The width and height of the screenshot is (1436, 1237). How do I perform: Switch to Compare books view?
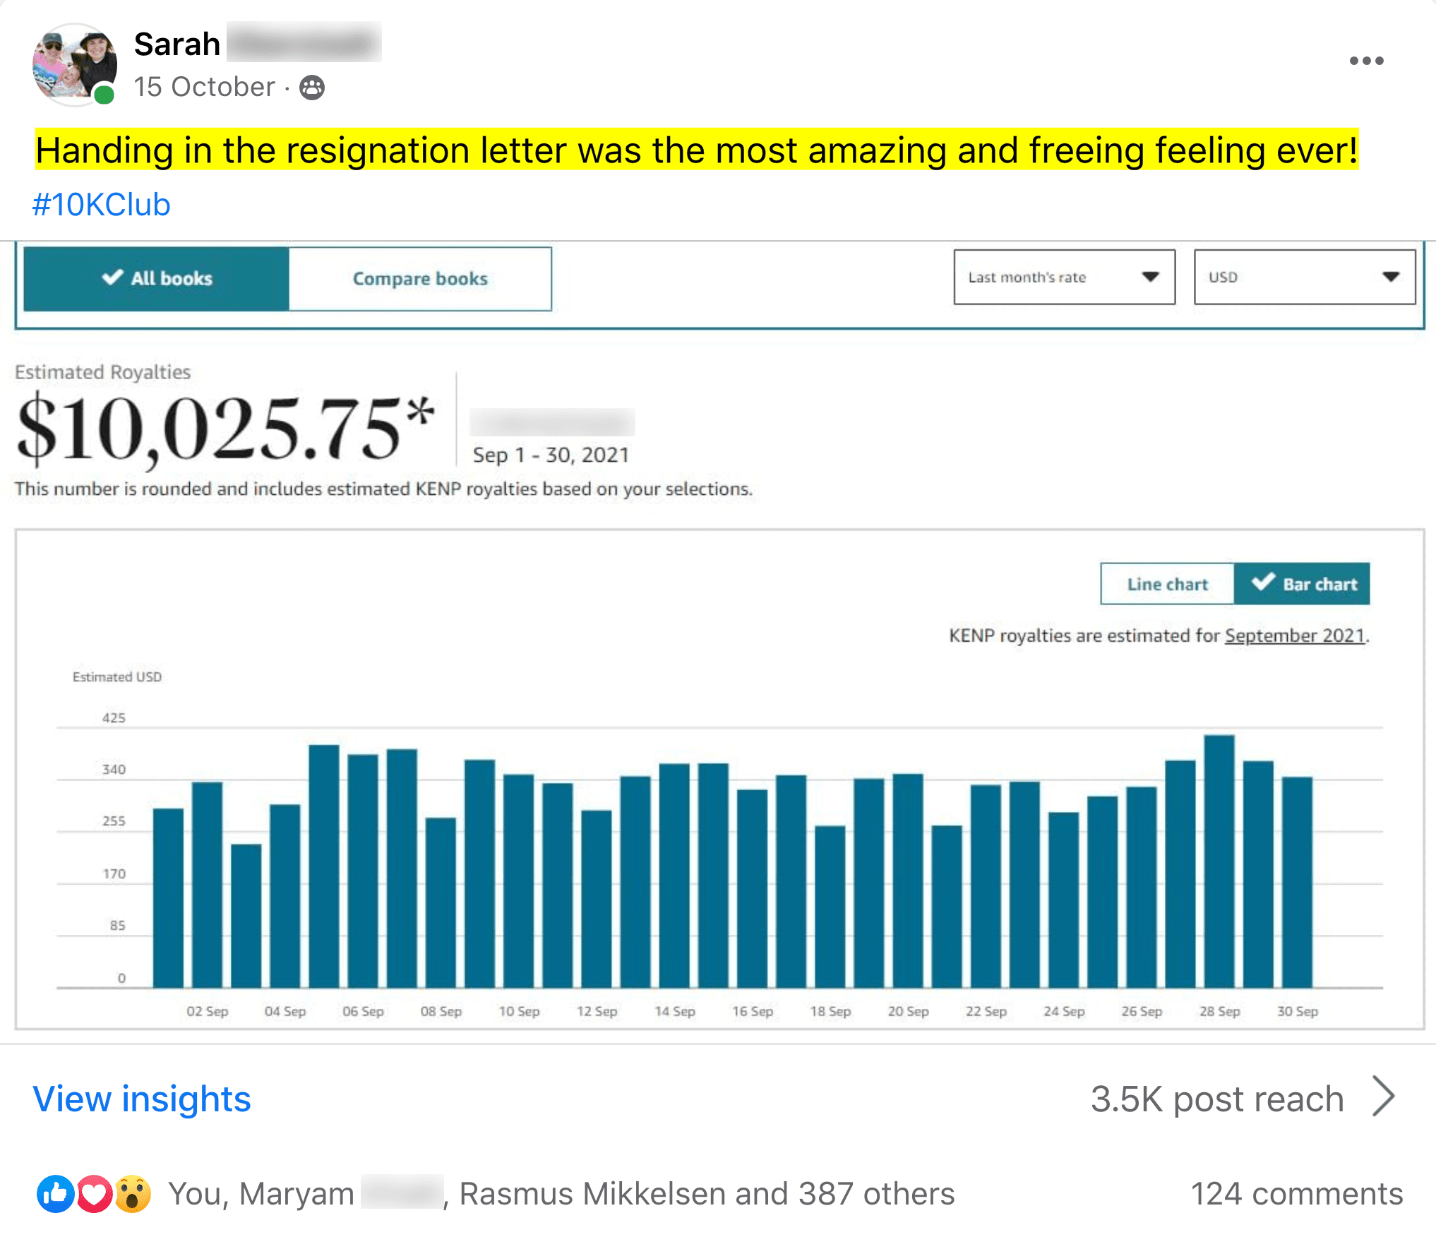[x=420, y=278]
